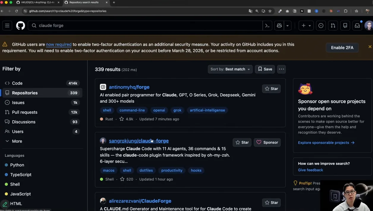Viewport: 373px width, 211px height.
Task: Click the Enable 2FA button
Action: coord(342,47)
